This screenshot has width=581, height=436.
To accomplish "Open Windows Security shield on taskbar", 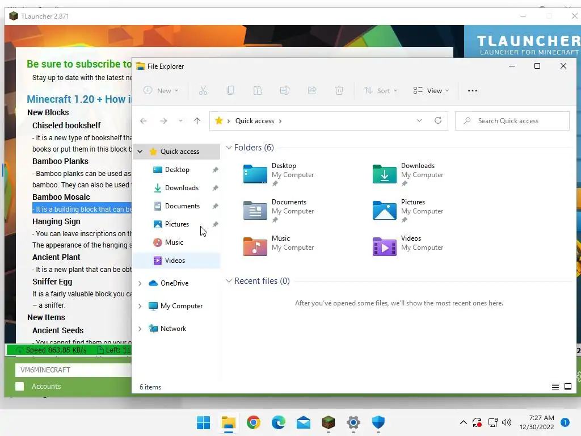I will pos(378,422).
